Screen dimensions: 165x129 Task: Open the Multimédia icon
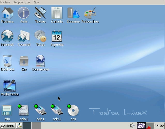click(10, 85)
